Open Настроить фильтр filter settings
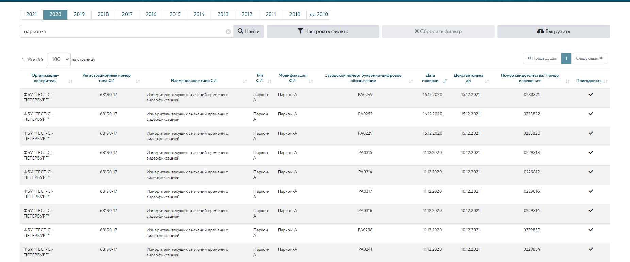Screen dimensions: 630x262 click(x=323, y=31)
